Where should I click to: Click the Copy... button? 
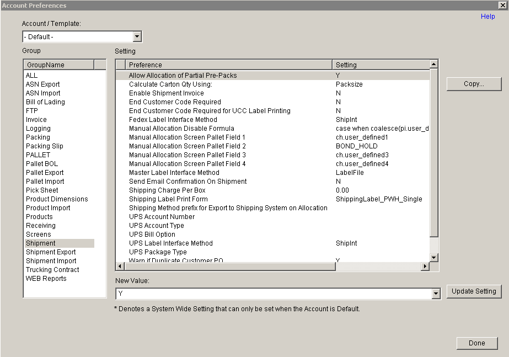[x=474, y=84]
